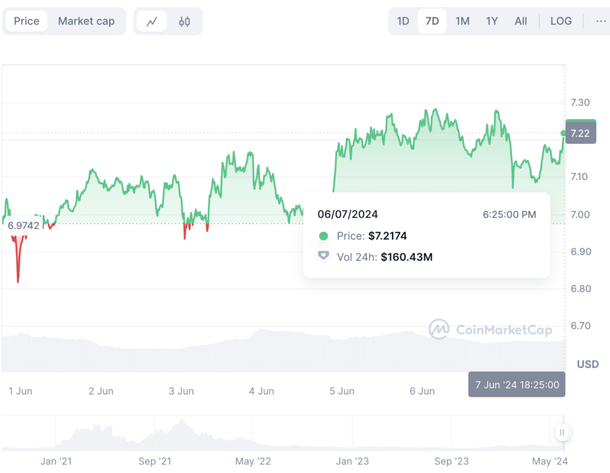Toggle to Market cap view
Viewport: 610px width, 473px height.
[x=87, y=21]
